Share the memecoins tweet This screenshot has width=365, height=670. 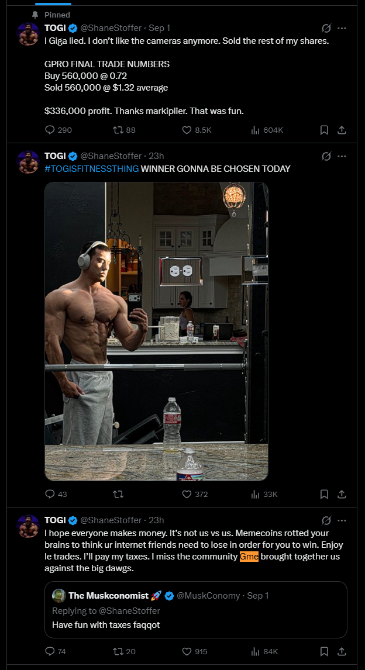point(342,652)
